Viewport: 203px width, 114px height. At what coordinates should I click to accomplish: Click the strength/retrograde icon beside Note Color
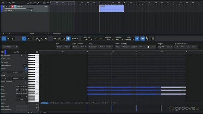[96, 39]
